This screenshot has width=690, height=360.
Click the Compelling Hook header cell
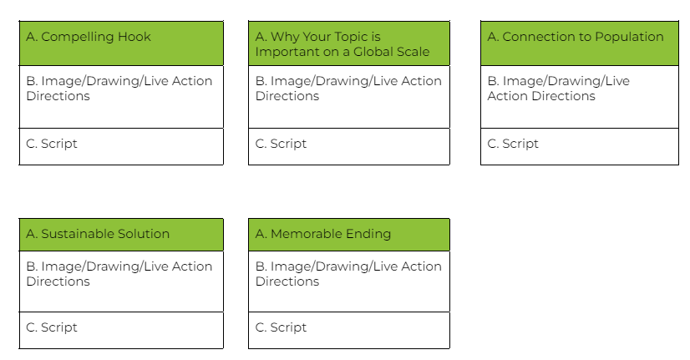click(x=121, y=43)
